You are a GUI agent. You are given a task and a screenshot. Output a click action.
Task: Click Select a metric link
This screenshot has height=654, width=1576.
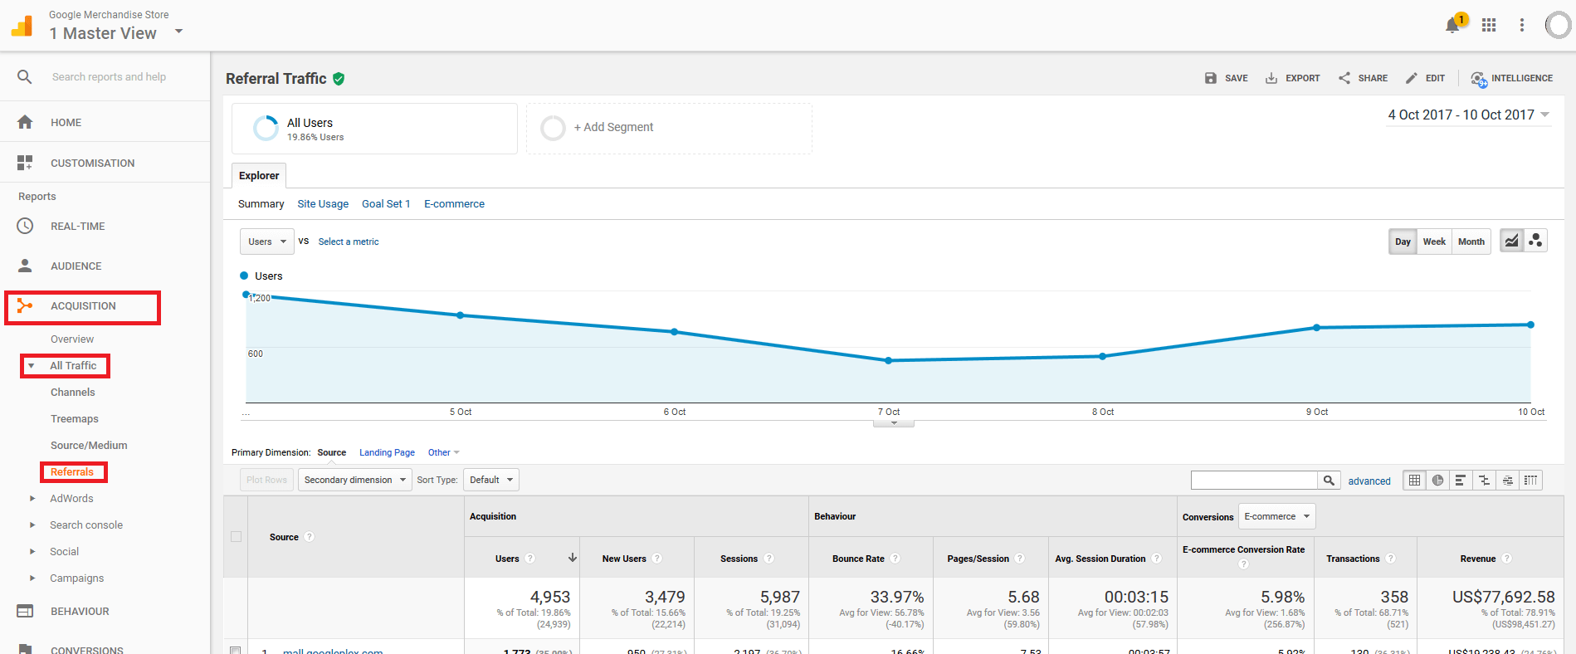point(349,242)
